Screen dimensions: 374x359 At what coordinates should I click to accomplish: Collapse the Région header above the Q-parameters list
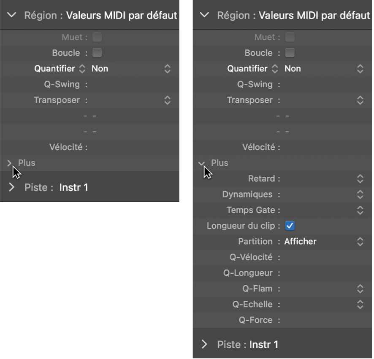click(205, 15)
